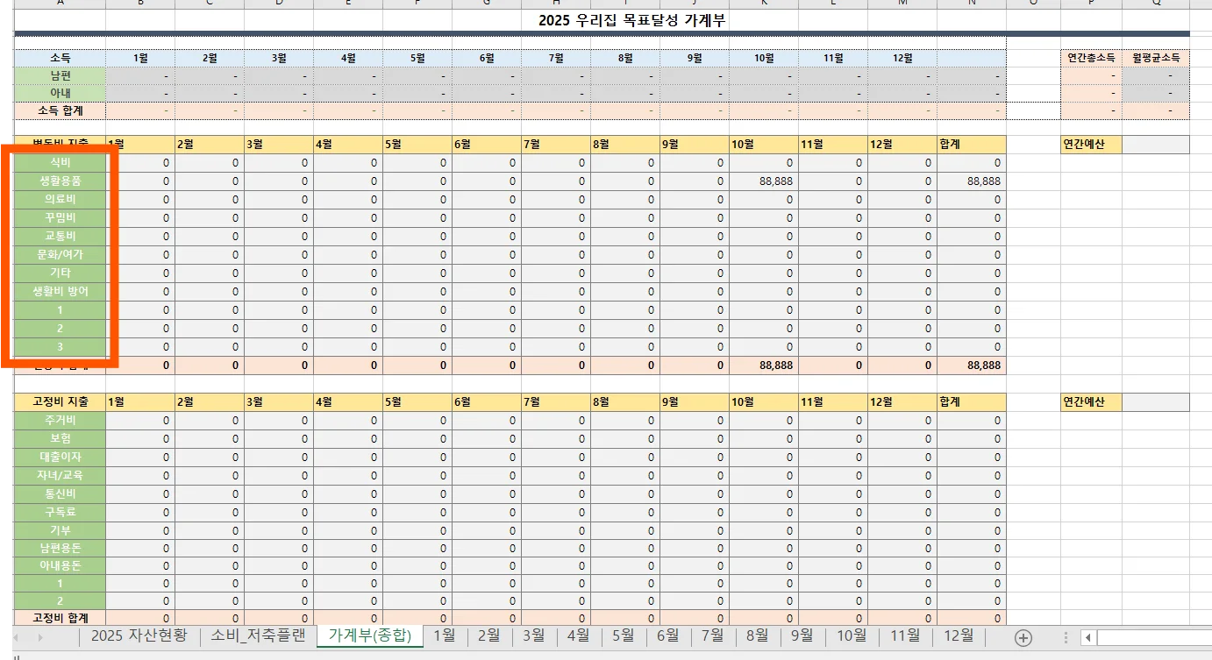Switch to the 3월 sheet tab
This screenshot has height=660, width=1212.
[533, 636]
